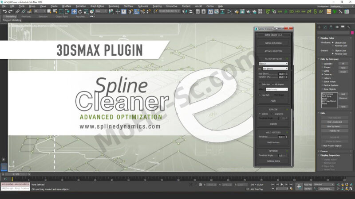Click the Optimize Spline button
This screenshot has height=199, width=355.
pyautogui.click(x=273, y=161)
